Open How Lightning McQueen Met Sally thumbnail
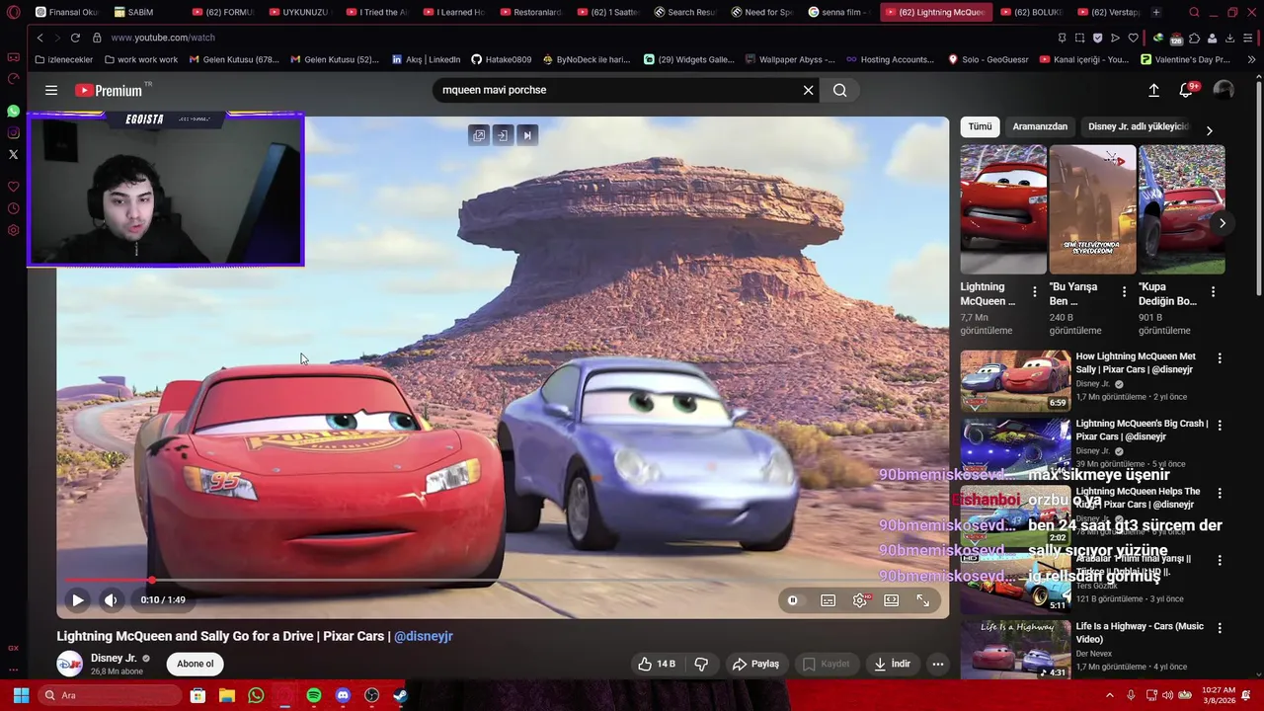This screenshot has height=711, width=1264. pyautogui.click(x=1015, y=380)
